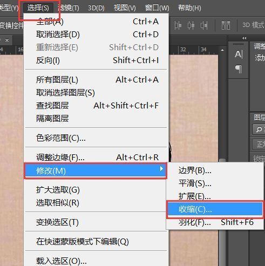Viewport: 265px width, 266px height.
Task: Click the auto-align layers icon
Action: coord(226,25)
